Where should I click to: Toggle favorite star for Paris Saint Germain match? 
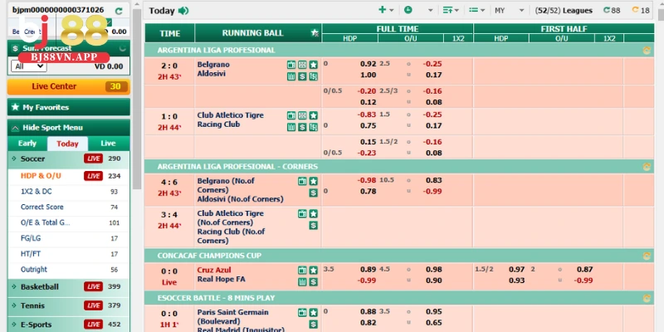[314, 313]
